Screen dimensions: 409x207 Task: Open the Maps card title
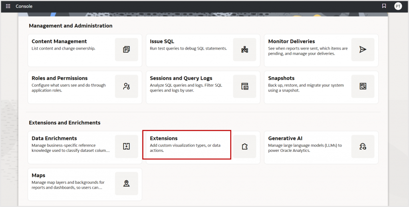tap(38, 175)
